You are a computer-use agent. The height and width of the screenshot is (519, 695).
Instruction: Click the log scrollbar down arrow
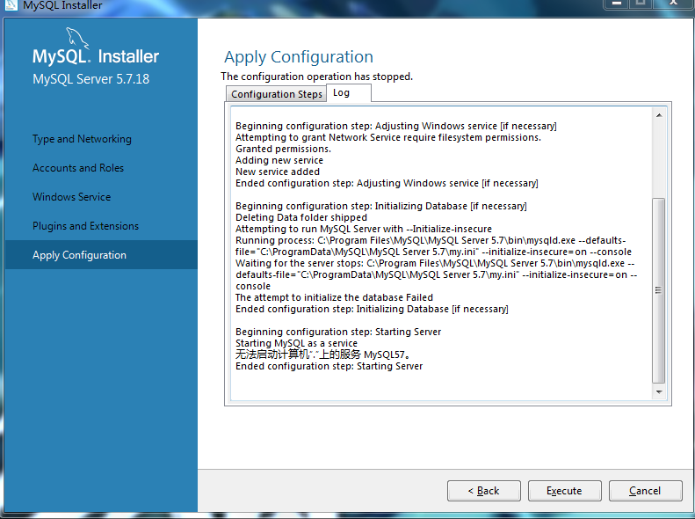coord(659,392)
